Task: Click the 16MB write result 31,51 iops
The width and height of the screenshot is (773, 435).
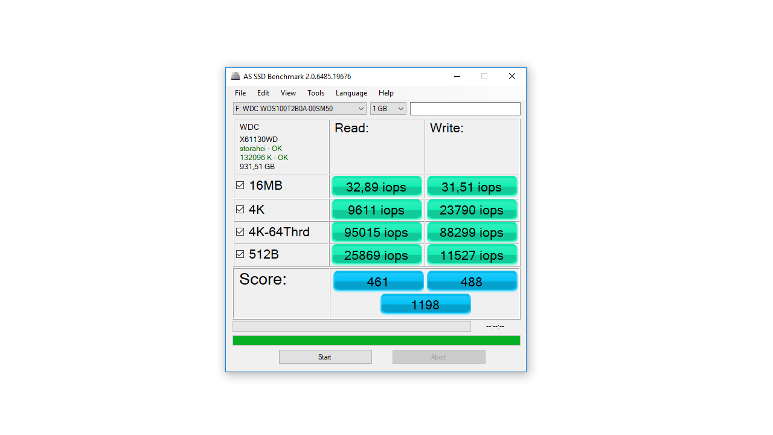Action: [x=472, y=187]
